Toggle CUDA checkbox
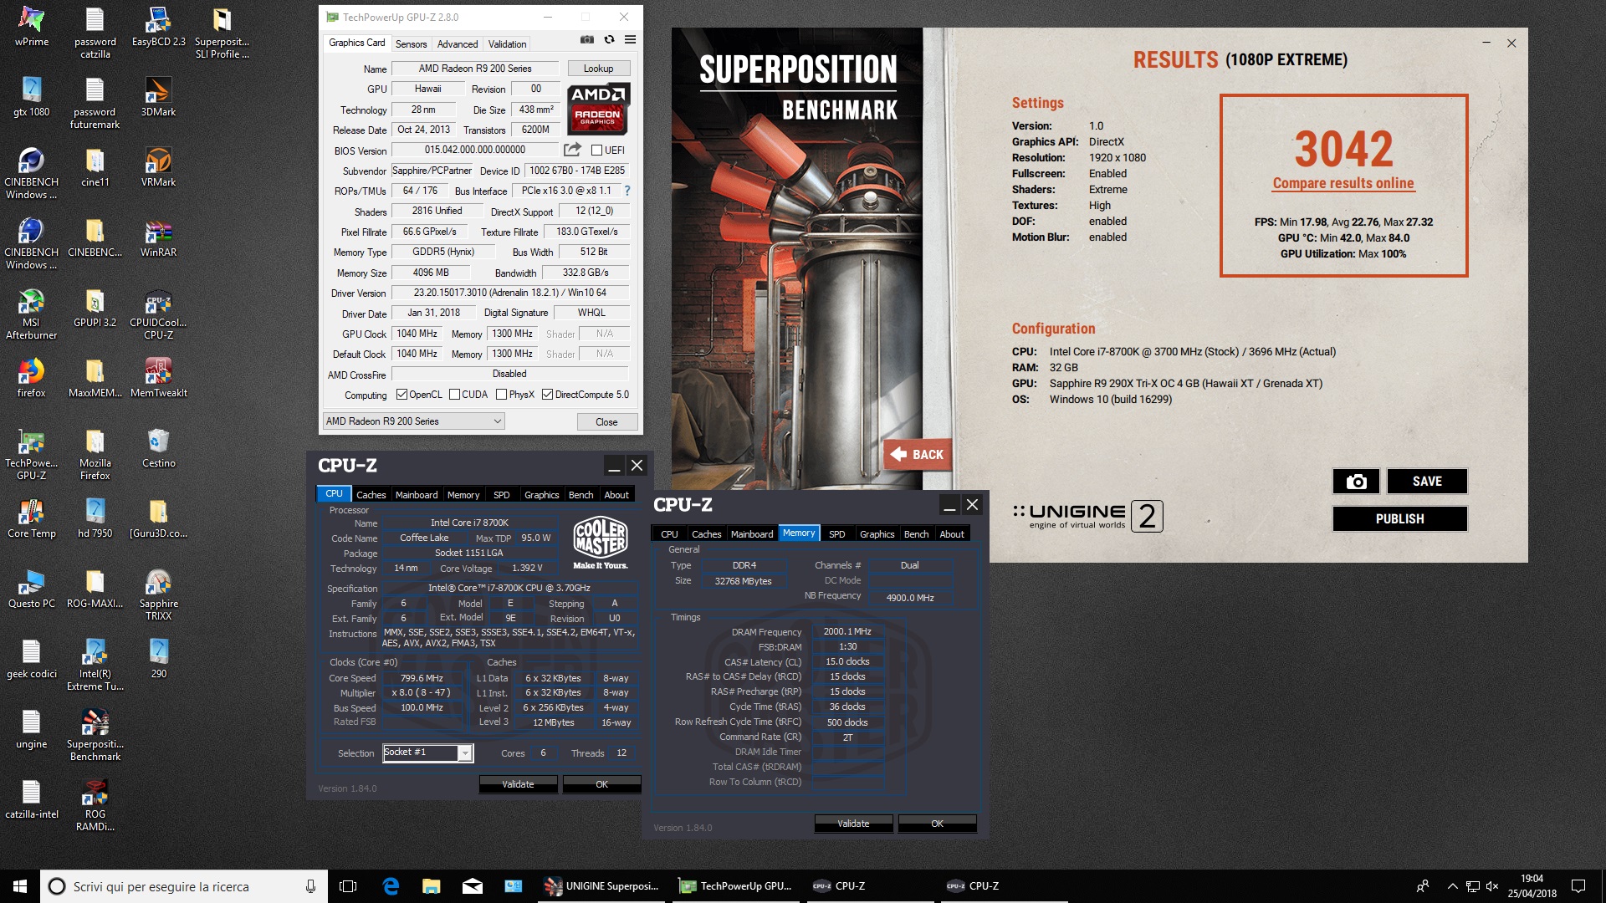Viewport: 1606px width, 903px height. tap(454, 395)
